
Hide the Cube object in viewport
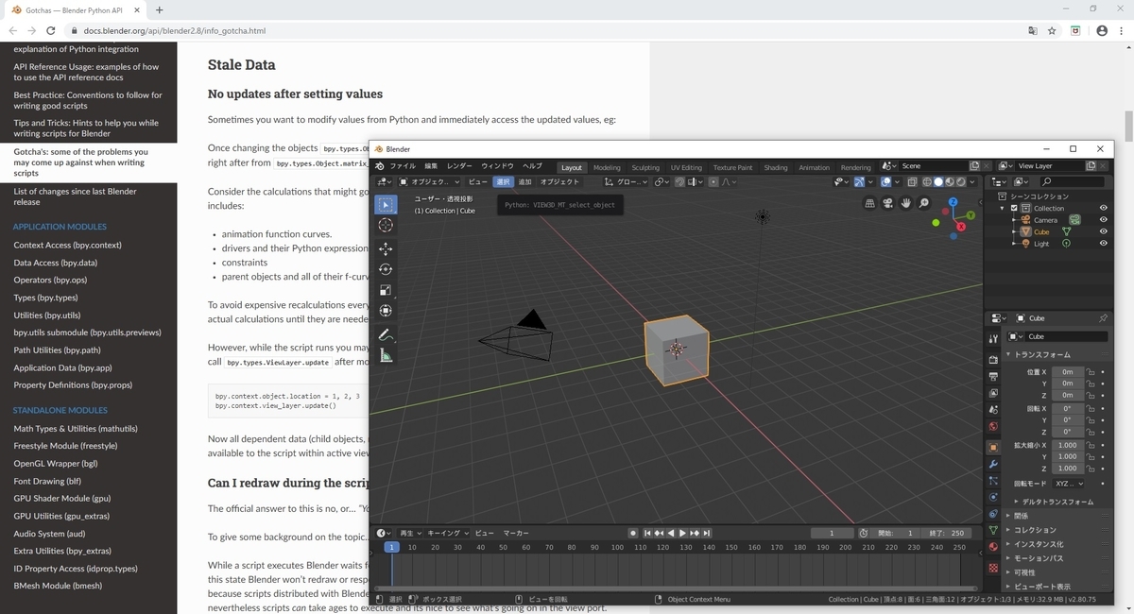[1103, 231]
